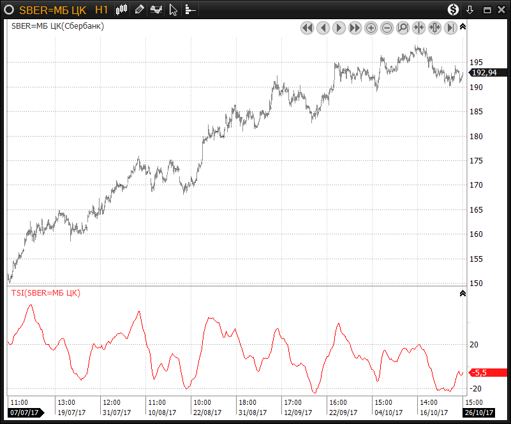The height and width of the screenshot is (424, 511).
Task: Open the indicators tool in title bar
Action: (x=156, y=10)
